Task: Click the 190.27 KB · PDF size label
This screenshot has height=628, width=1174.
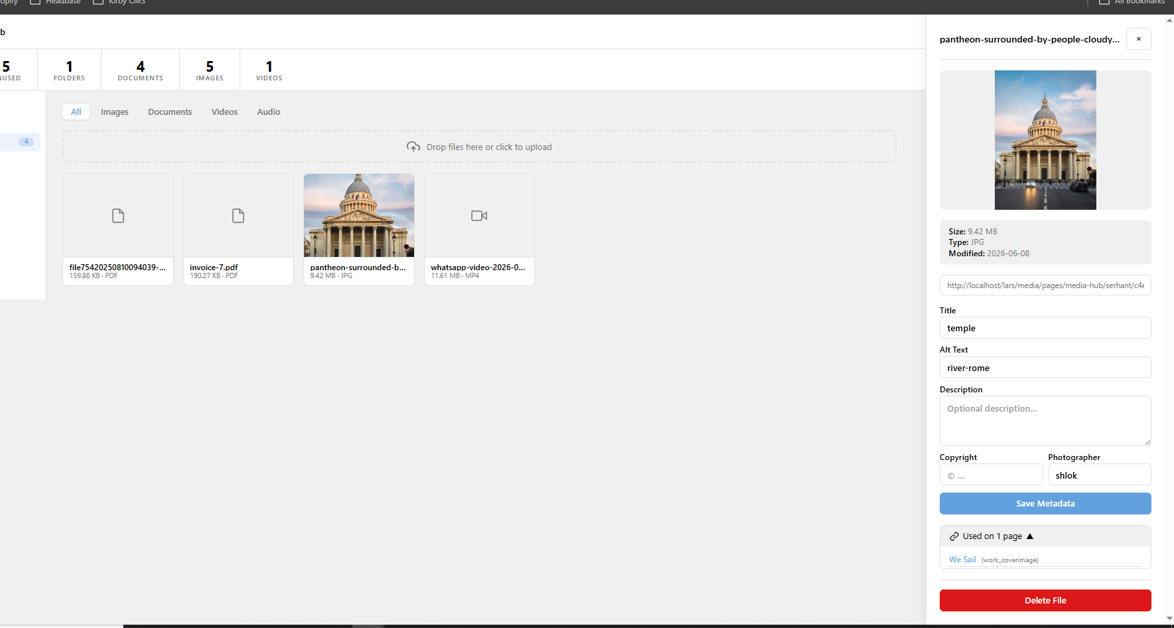Action: click(214, 276)
